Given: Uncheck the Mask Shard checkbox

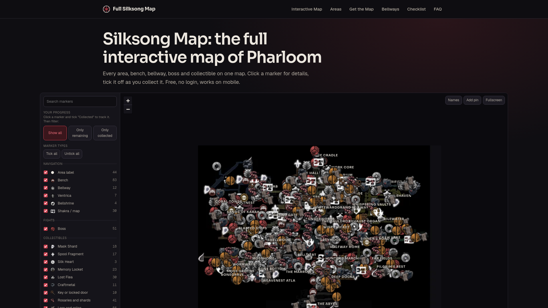Looking at the screenshot, I should [x=46, y=246].
